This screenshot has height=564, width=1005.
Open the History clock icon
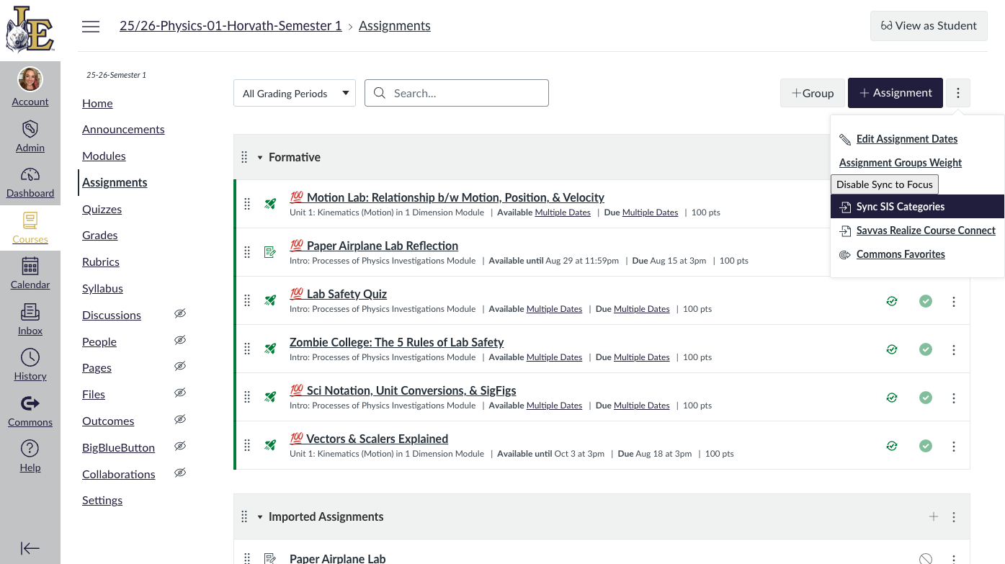pyautogui.click(x=30, y=357)
